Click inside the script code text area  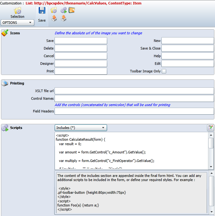[x=132, y=151]
